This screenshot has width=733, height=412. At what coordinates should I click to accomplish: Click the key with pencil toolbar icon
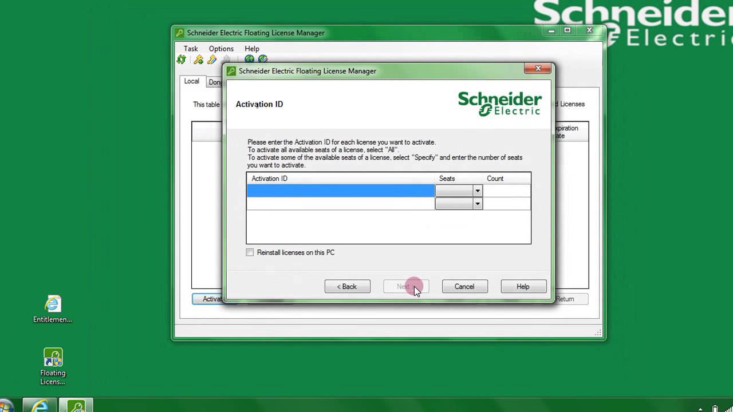click(x=212, y=60)
